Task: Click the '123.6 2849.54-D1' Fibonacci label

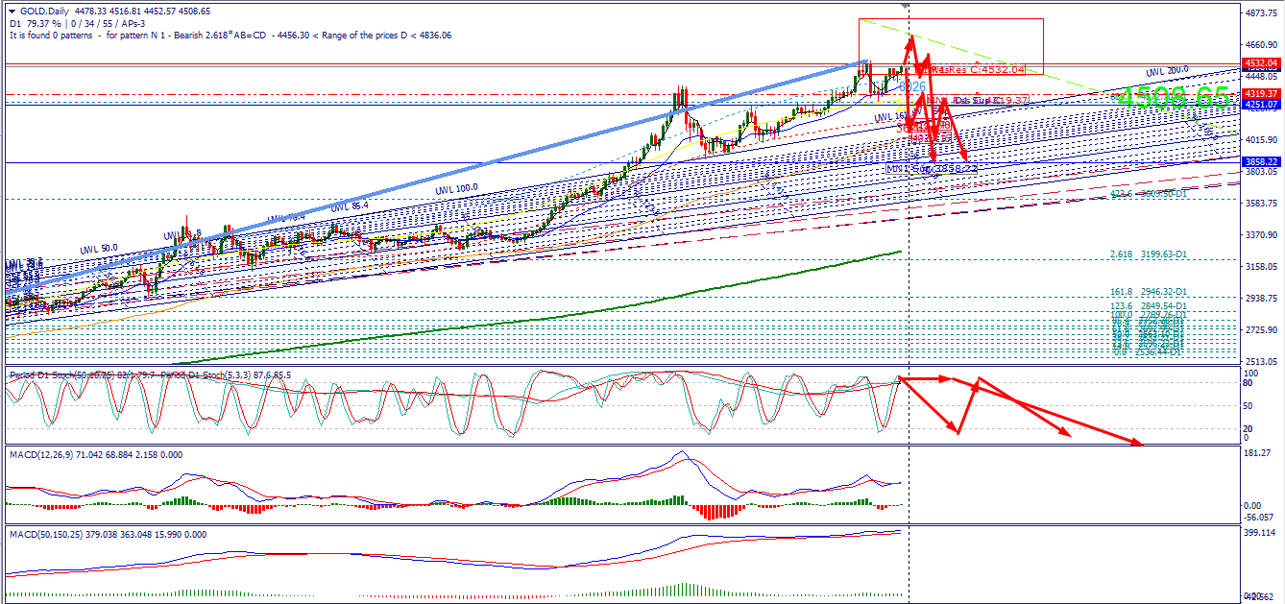Action: (1148, 304)
